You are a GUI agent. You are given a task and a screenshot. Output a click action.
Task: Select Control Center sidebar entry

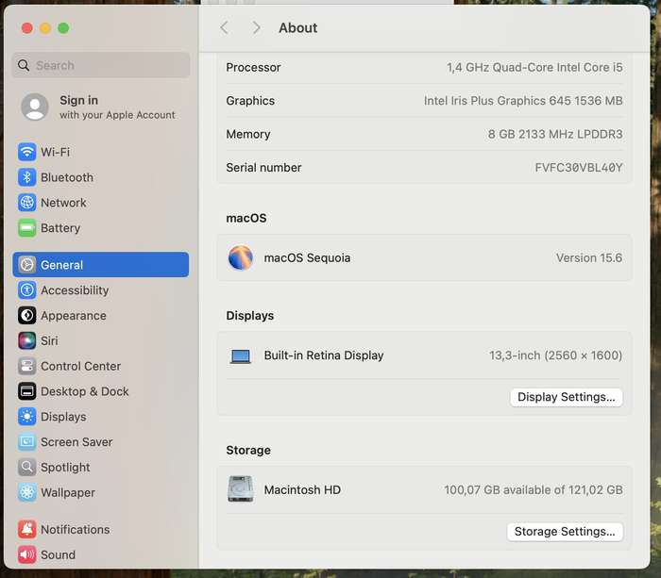pos(101,366)
